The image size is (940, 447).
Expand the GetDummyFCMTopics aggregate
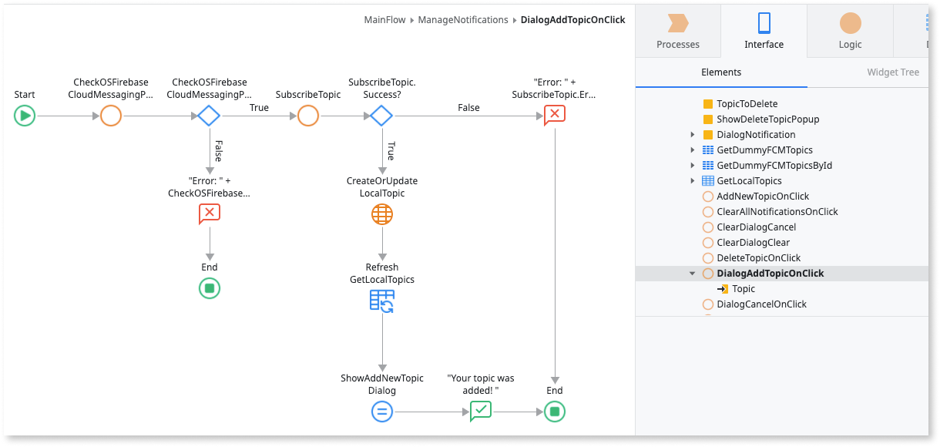click(x=693, y=150)
